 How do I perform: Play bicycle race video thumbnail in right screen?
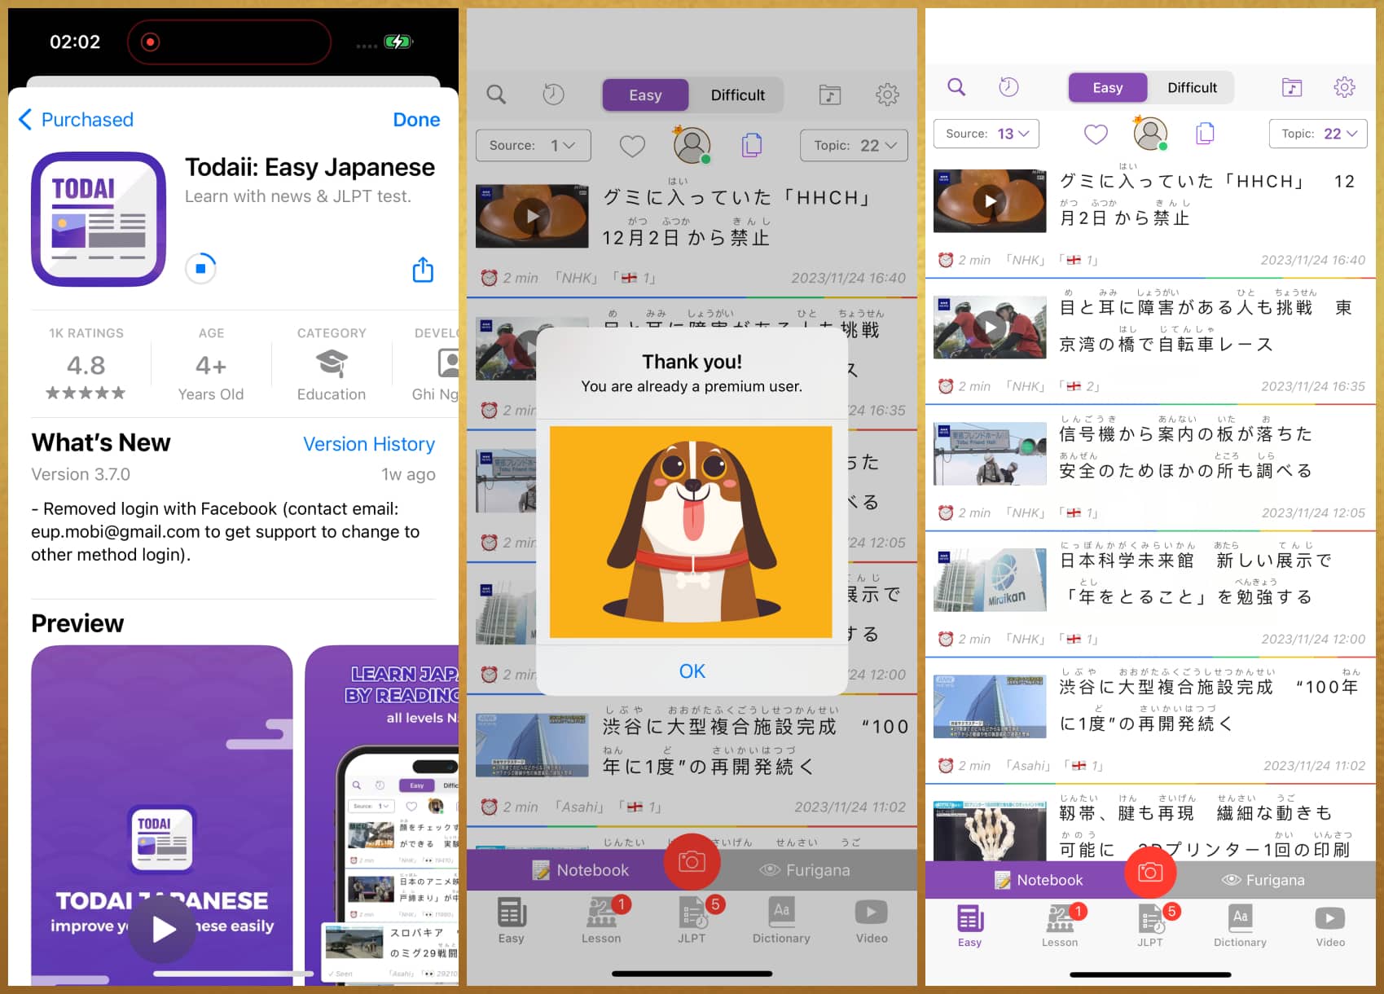(990, 328)
